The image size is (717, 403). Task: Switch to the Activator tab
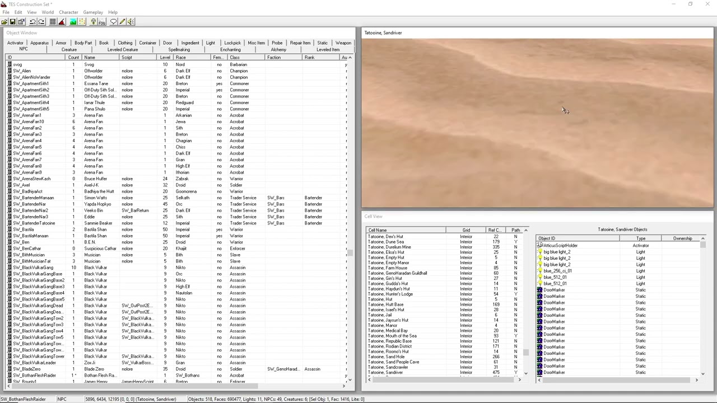[15, 43]
